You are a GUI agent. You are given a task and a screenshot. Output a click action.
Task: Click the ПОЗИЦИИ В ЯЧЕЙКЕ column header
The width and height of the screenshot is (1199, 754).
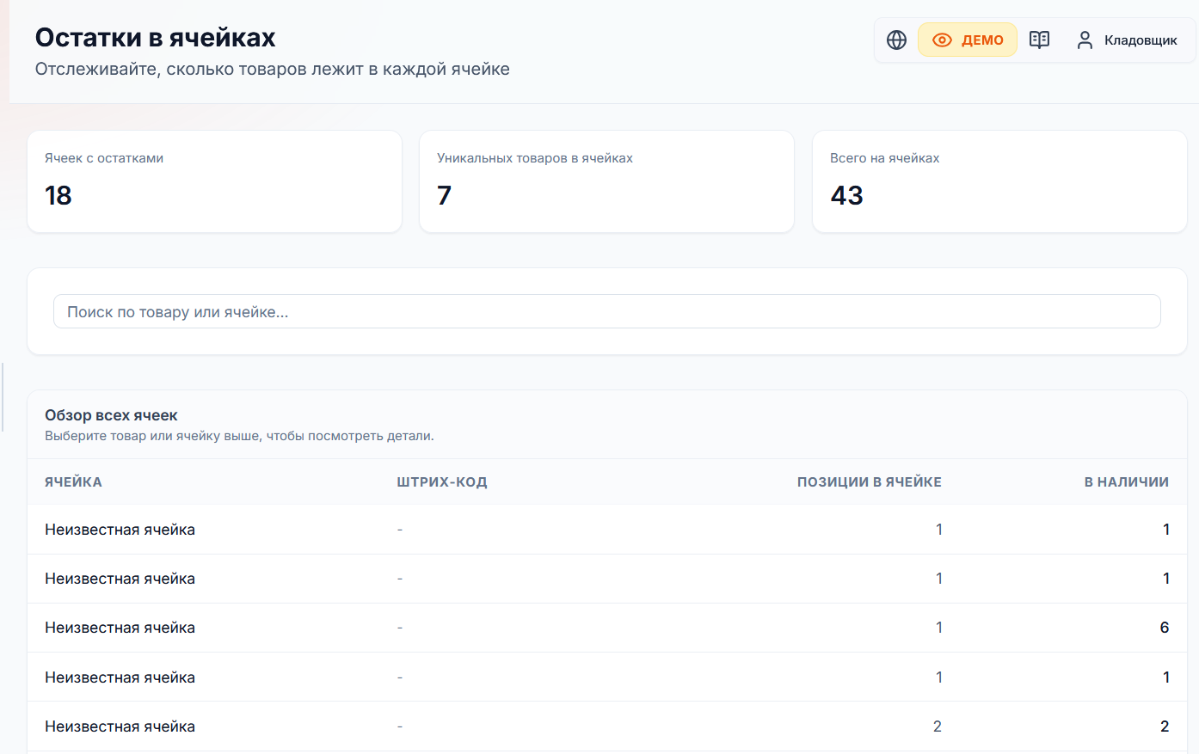[870, 482]
